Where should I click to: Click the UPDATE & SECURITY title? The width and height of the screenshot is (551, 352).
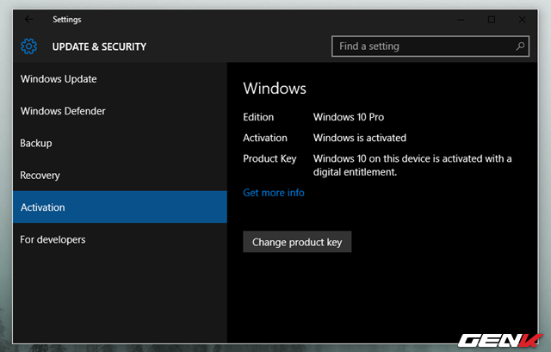pos(99,46)
